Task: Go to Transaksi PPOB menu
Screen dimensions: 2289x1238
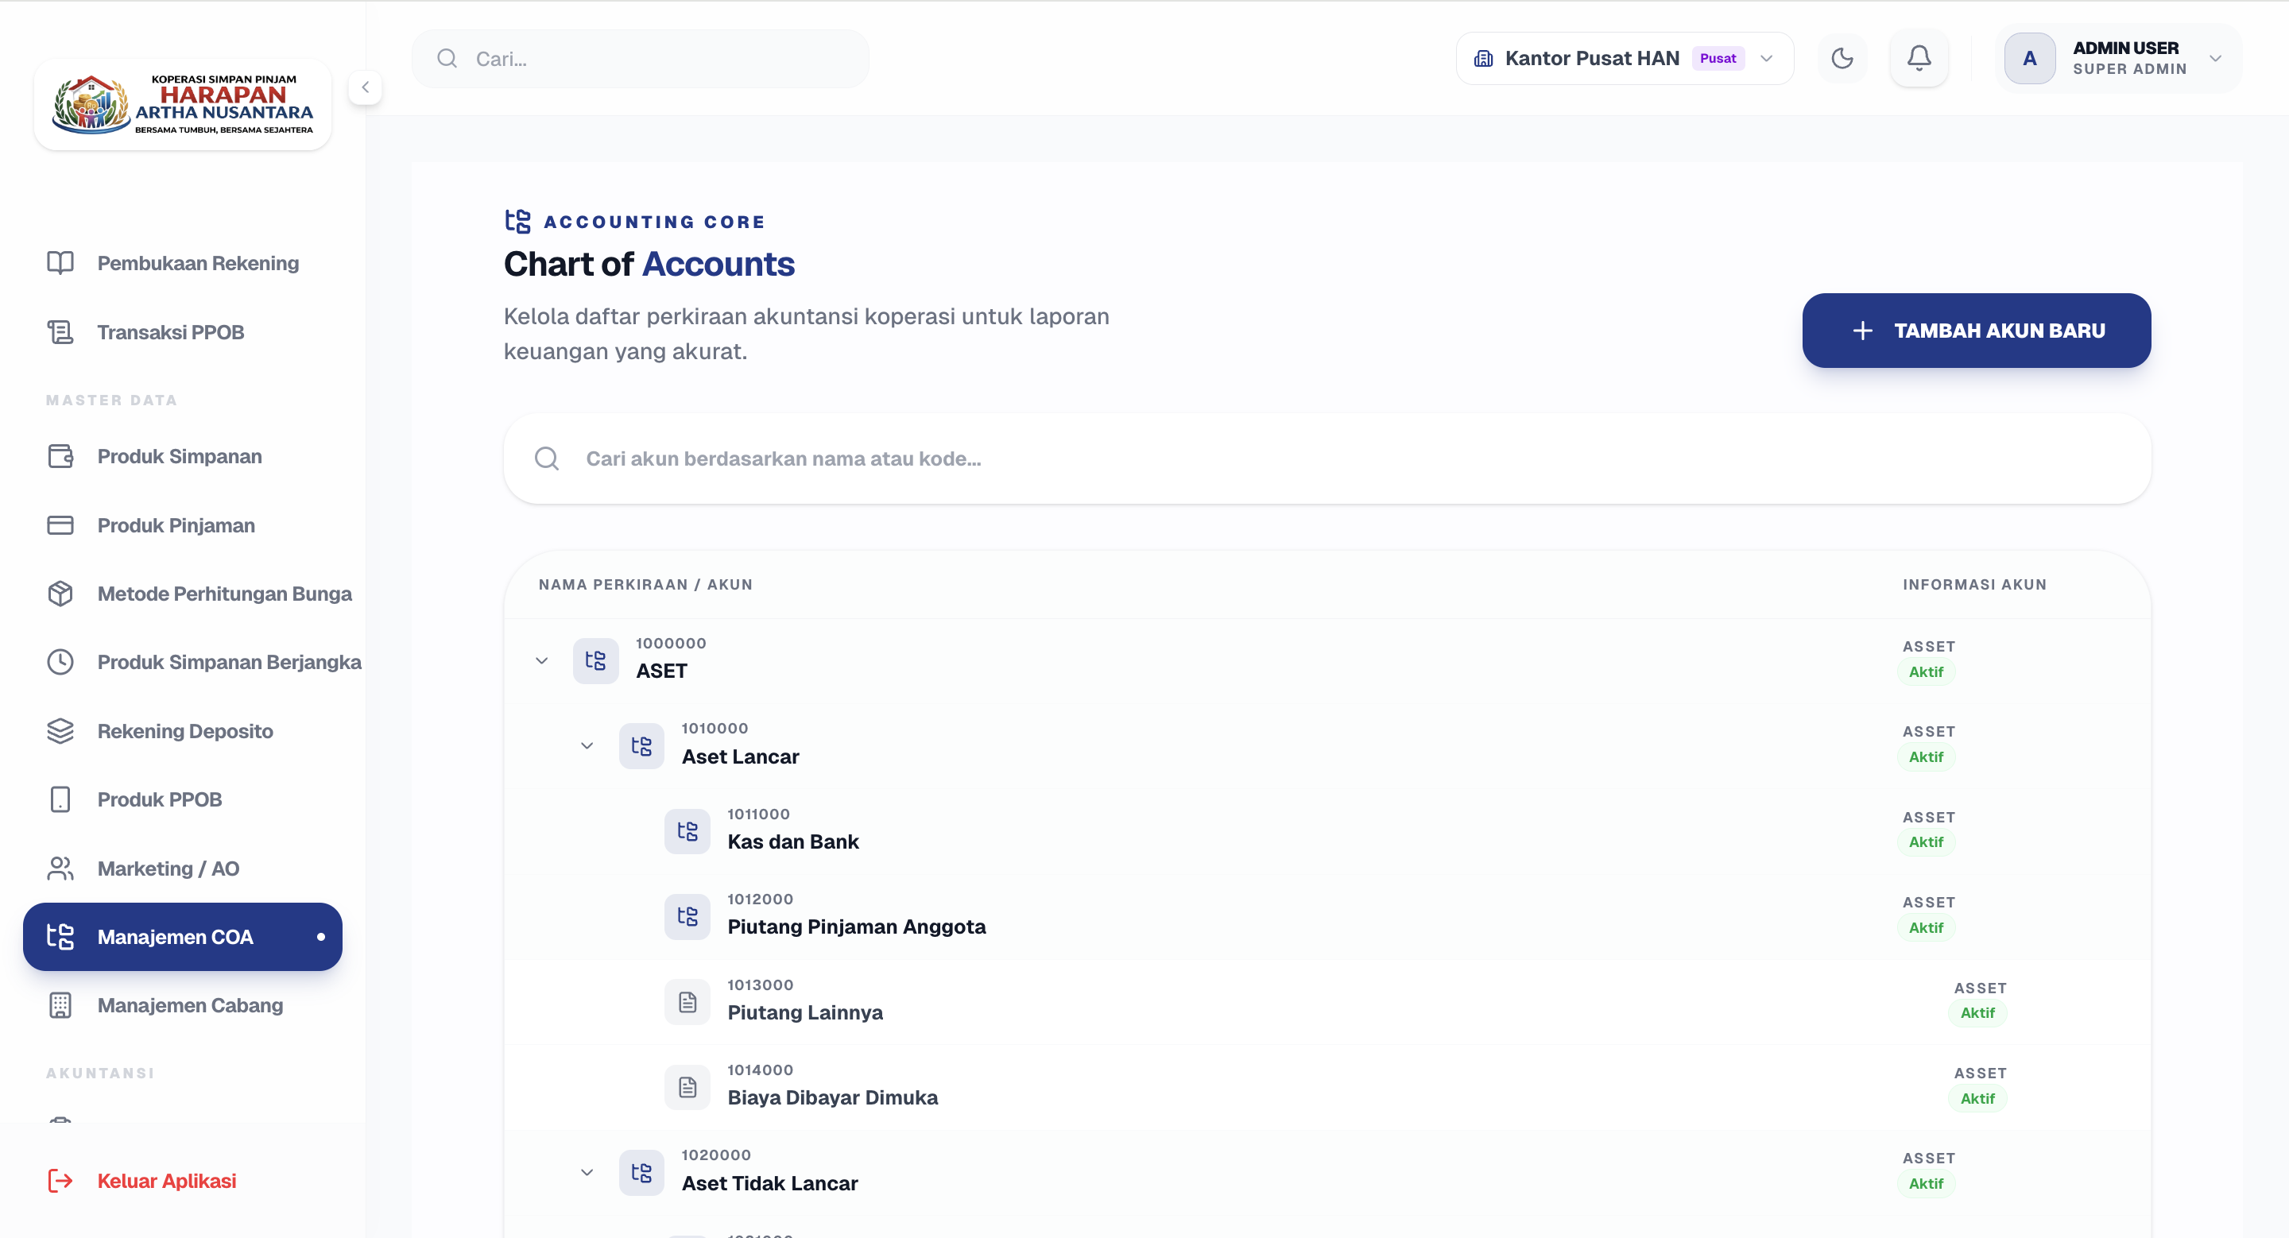Action: click(x=170, y=332)
